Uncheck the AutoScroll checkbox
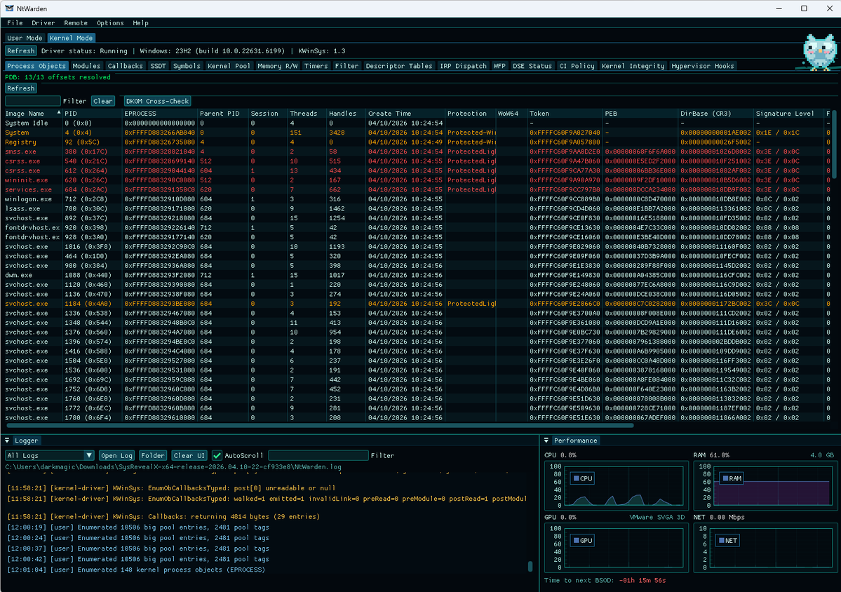Image resolution: width=841 pixels, height=592 pixels. tap(217, 455)
